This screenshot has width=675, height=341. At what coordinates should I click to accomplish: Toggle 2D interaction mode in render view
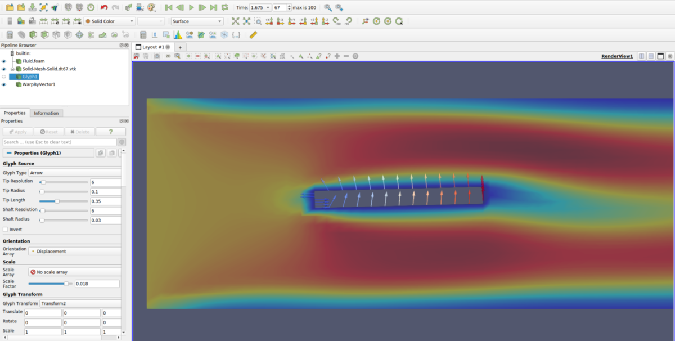click(x=168, y=56)
